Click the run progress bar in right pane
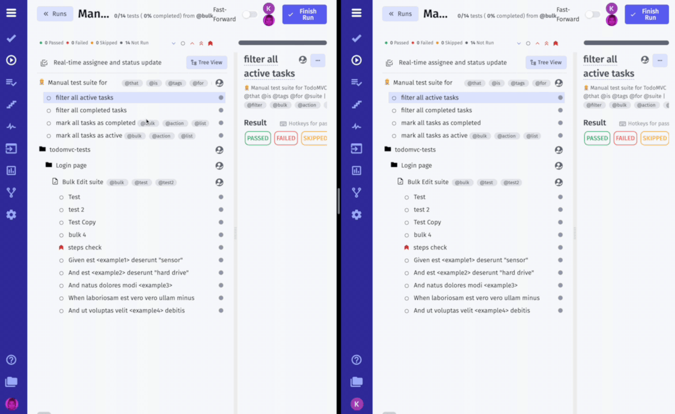The width and height of the screenshot is (675, 414). (x=626, y=43)
